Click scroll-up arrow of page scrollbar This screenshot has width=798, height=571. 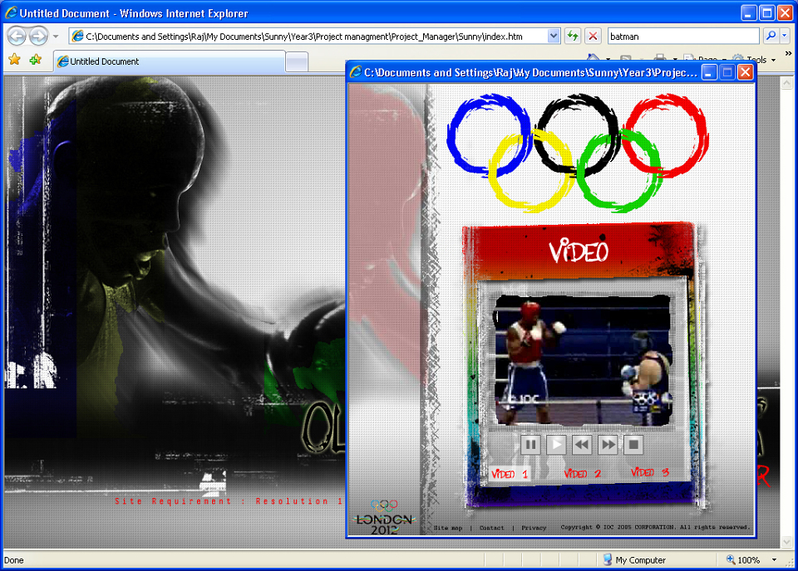pyautogui.click(x=787, y=82)
